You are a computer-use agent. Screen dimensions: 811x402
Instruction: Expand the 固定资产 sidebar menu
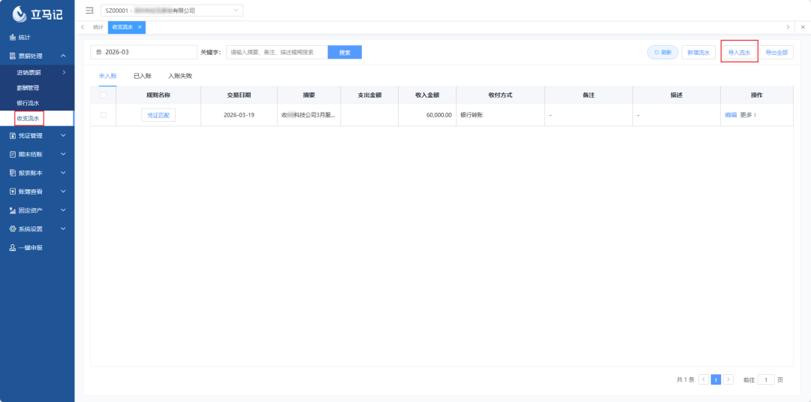[x=38, y=210]
